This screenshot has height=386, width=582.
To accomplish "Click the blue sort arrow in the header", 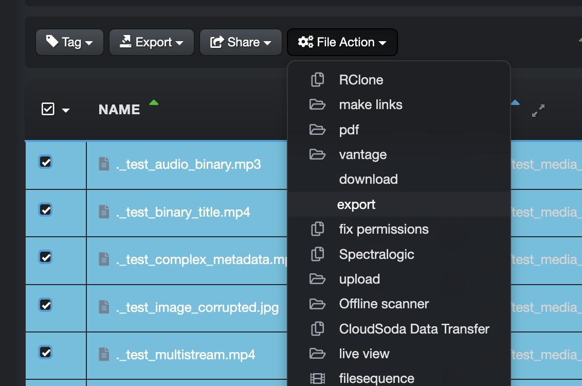I will pyautogui.click(x=515, y=102).
